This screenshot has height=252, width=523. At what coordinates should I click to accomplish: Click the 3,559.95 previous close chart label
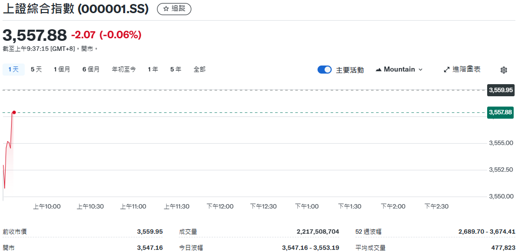(501, 90)
